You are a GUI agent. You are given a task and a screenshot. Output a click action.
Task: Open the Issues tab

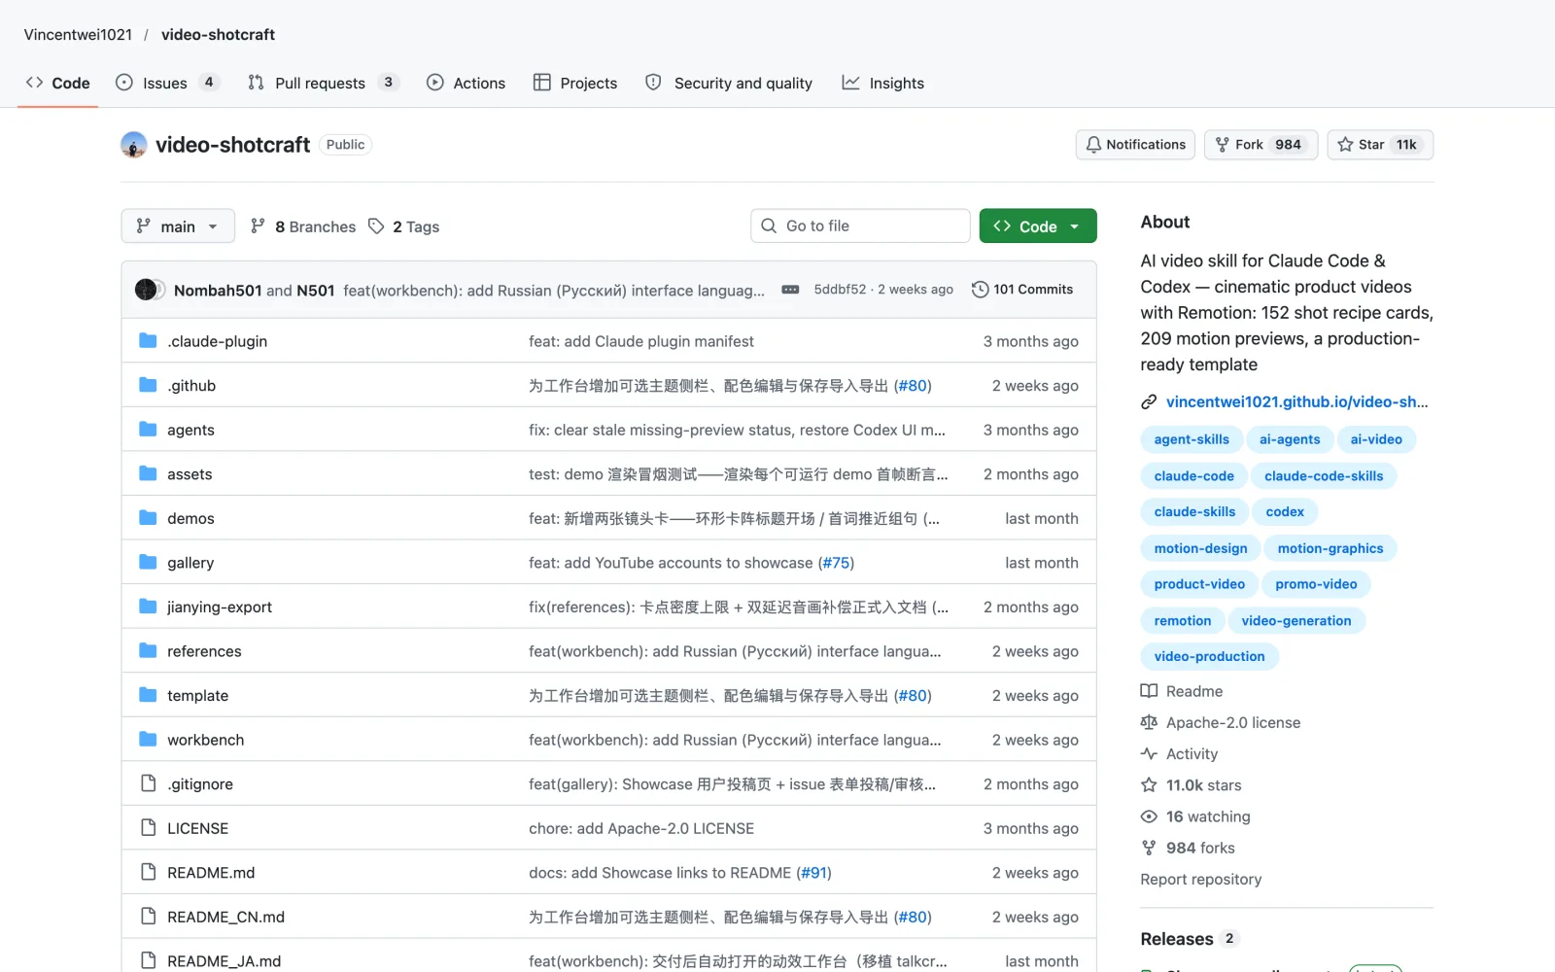click(x=167, y=83)
